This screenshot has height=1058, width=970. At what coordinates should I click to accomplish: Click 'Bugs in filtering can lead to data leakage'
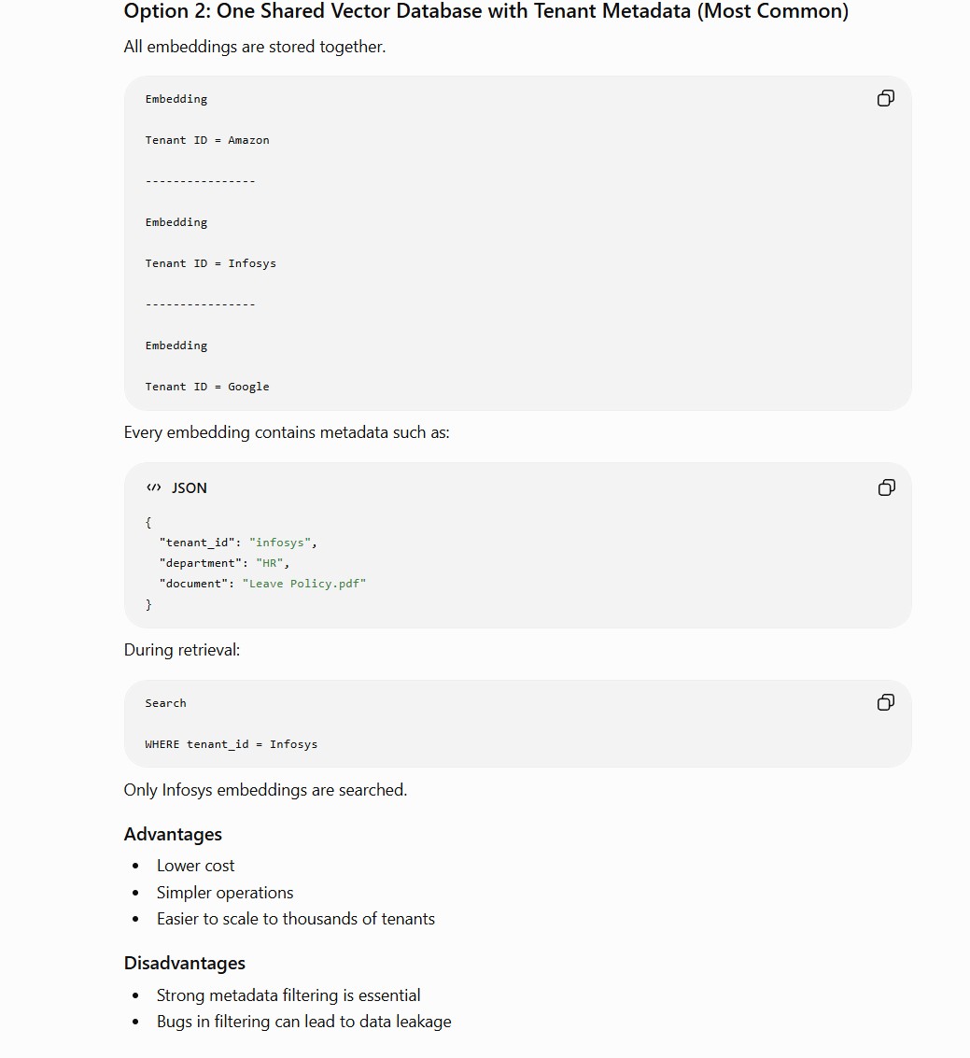[x=303, y=1022]
